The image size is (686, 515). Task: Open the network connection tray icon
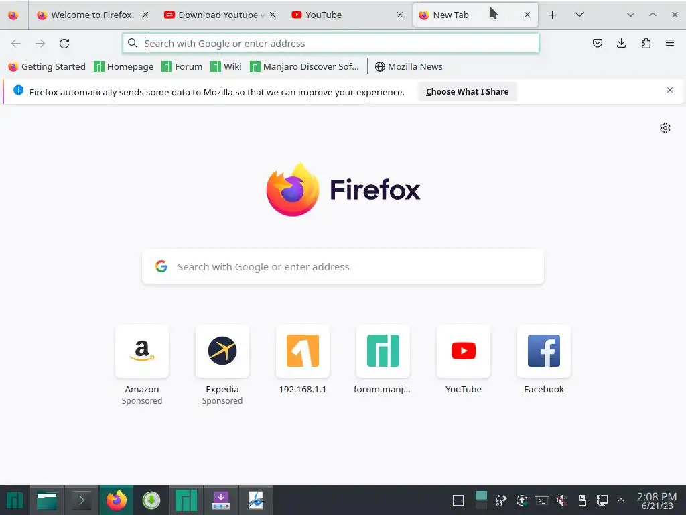(x=602, y=500)
